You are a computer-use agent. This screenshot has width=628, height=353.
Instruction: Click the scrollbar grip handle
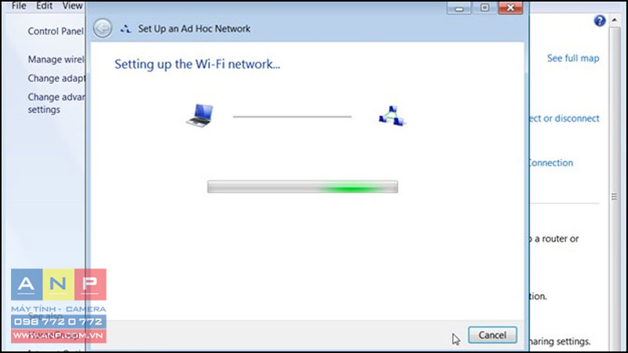[x=615, y=197]
